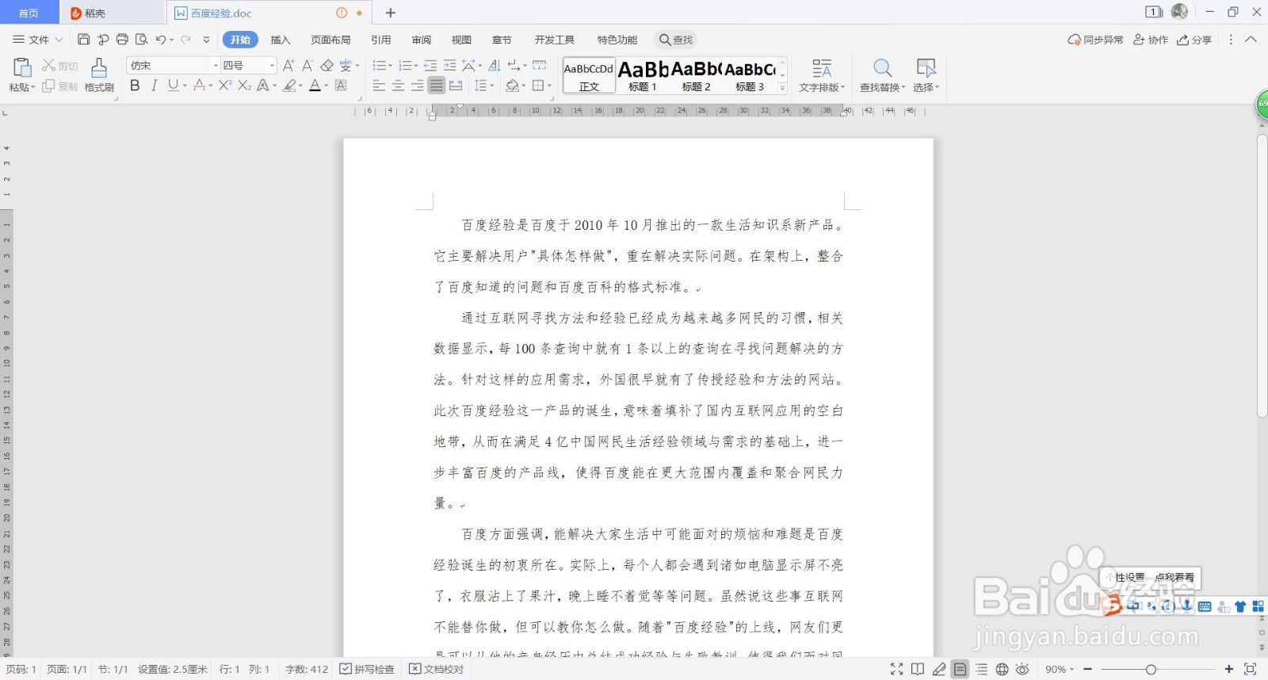The width and height of the screenshot is (1268, 680).
Task: Click the Collaborate (协作) button
Action: [x=1151, y=40]
